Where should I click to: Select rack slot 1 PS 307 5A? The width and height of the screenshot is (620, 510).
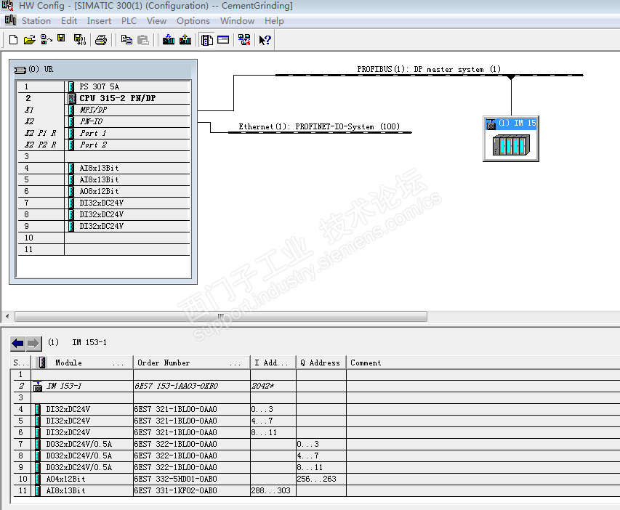pos(104,86)
